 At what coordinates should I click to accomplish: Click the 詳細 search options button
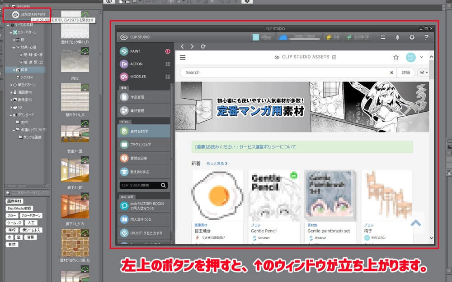(x=406, y=72)
